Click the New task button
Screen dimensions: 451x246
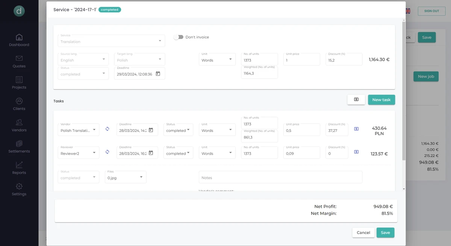pyautogui.click(x=381, y=100)
